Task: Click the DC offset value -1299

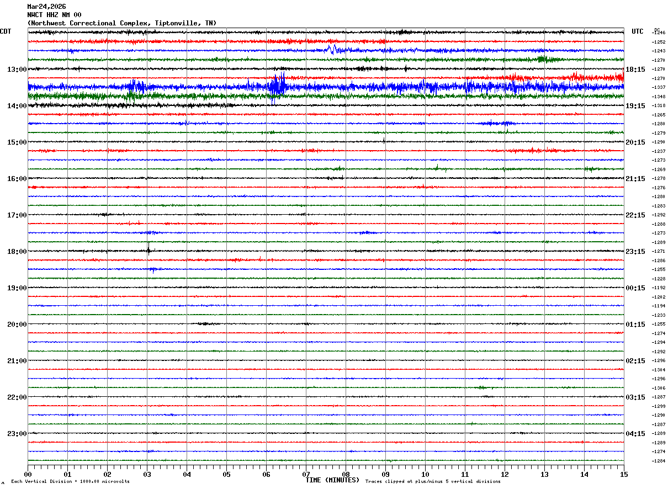Action: tap(658, 406)
